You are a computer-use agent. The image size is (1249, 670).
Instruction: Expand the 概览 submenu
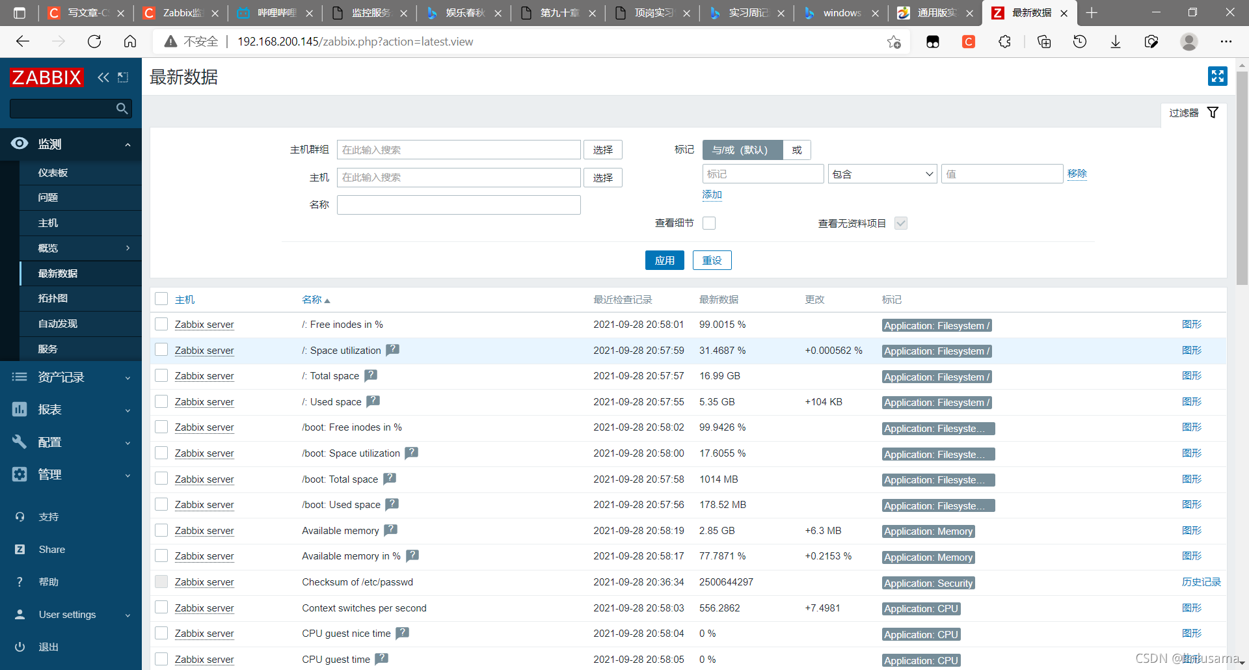coord(81,248)
